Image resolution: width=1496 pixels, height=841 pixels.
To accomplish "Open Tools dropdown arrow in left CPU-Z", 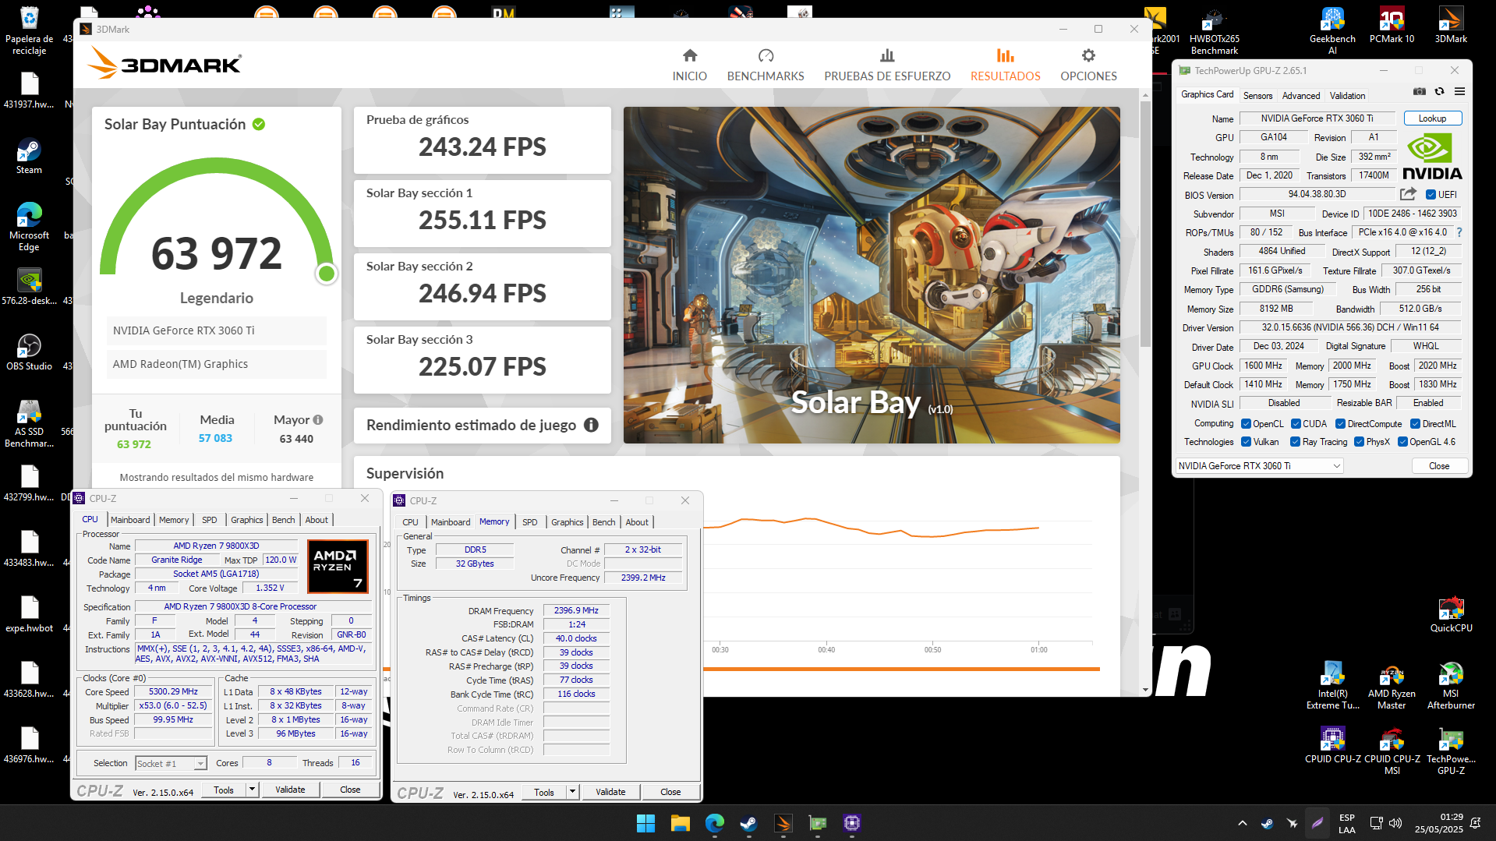I will (x=252, y=790).
